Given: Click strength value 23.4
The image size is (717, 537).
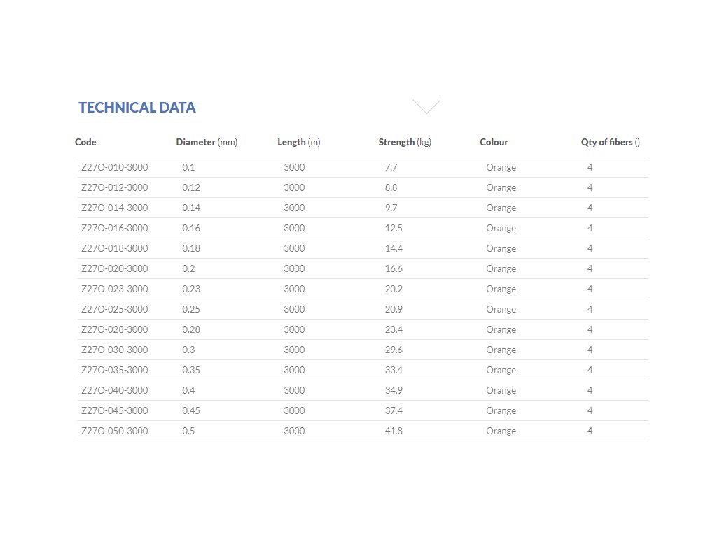Looking at the screenshot, I should tap(394, 329).
